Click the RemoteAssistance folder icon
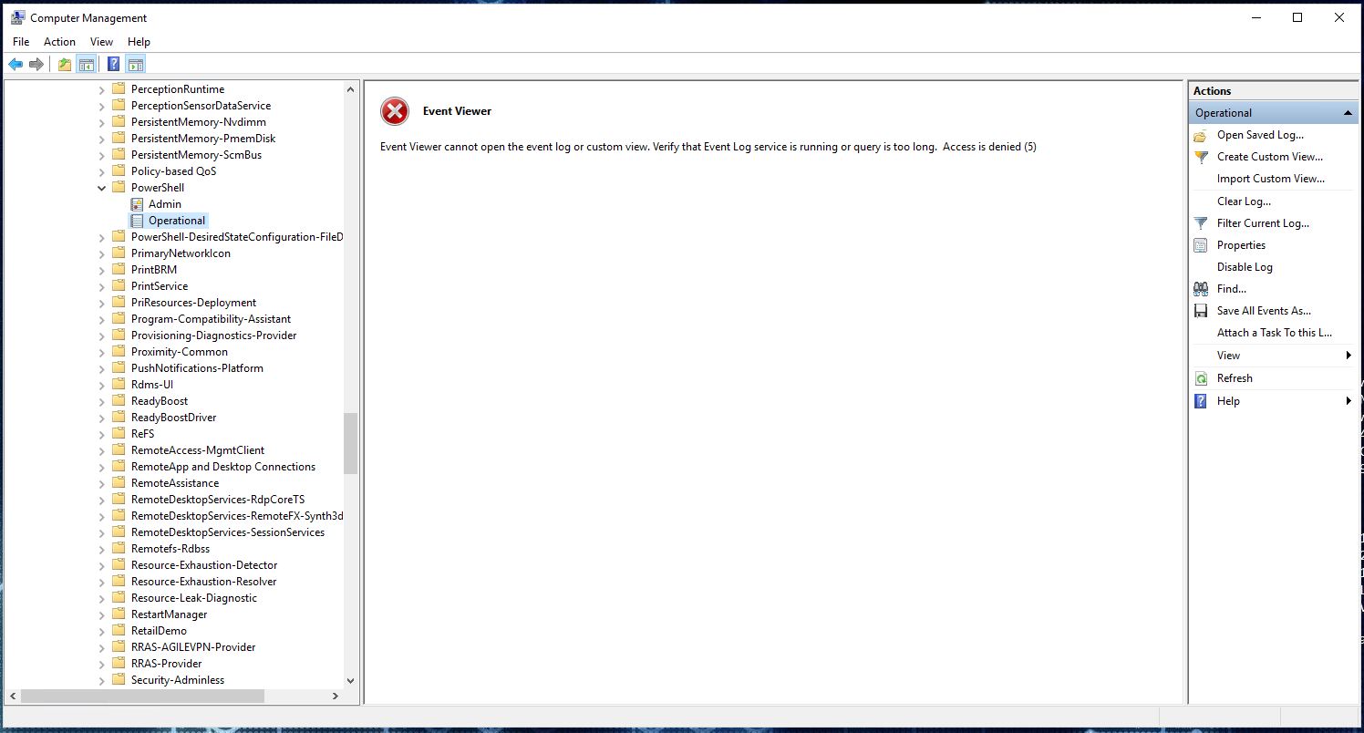1364x733 pixels. click(x=118, y=483)
